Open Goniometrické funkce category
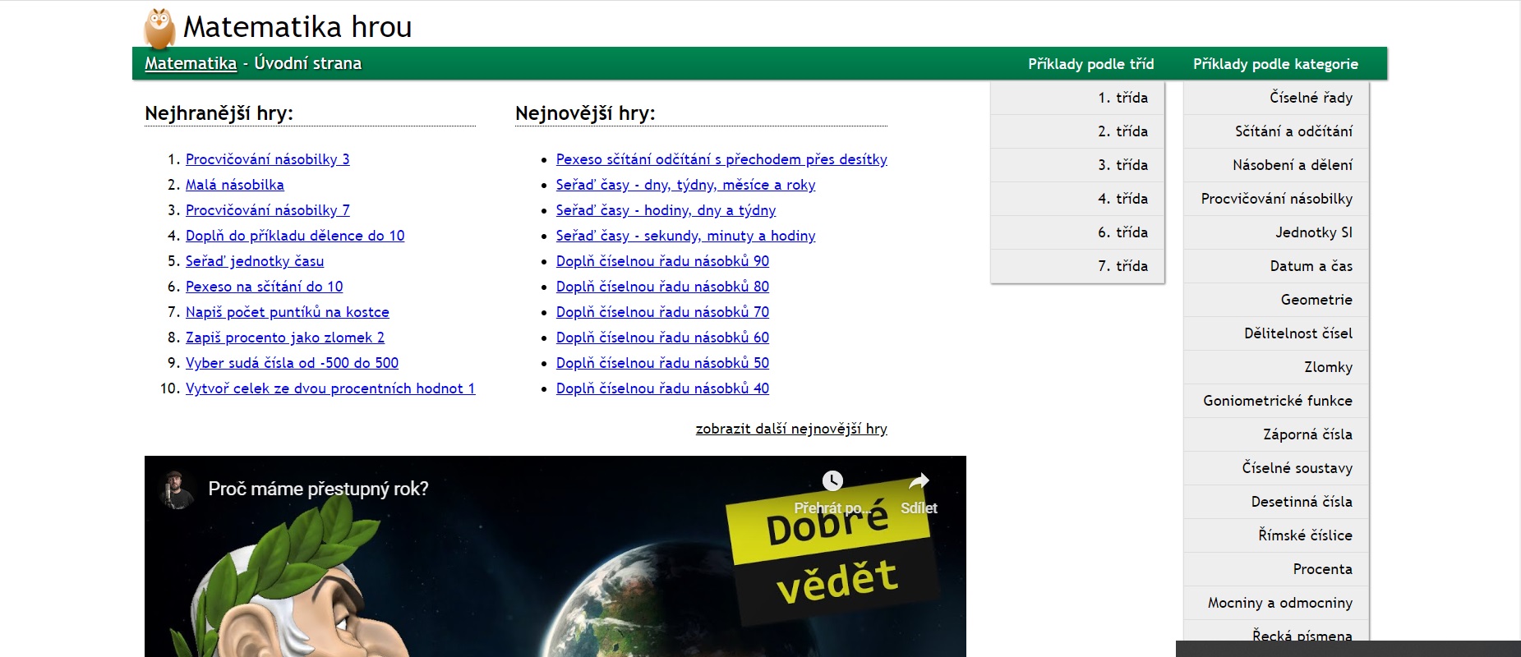 pyautogui.click(x=1276, y=401)
